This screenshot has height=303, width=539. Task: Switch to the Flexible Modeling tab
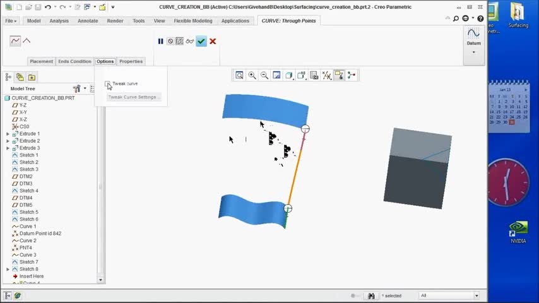click(x=193, y=21)
